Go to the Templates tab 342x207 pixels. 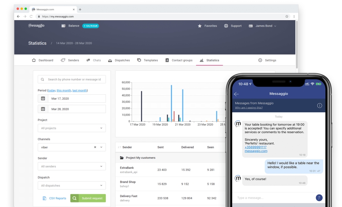click(x=147, y=60)
